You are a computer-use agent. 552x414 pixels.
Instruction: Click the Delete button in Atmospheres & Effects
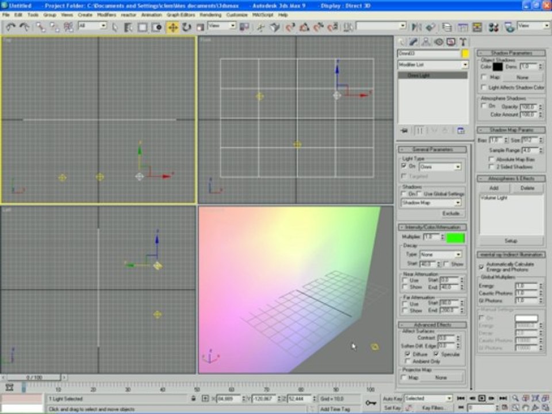click(527, 188)
